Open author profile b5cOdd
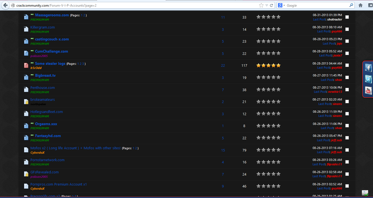This screenshot has height=198, width=373. click(36, 68)
